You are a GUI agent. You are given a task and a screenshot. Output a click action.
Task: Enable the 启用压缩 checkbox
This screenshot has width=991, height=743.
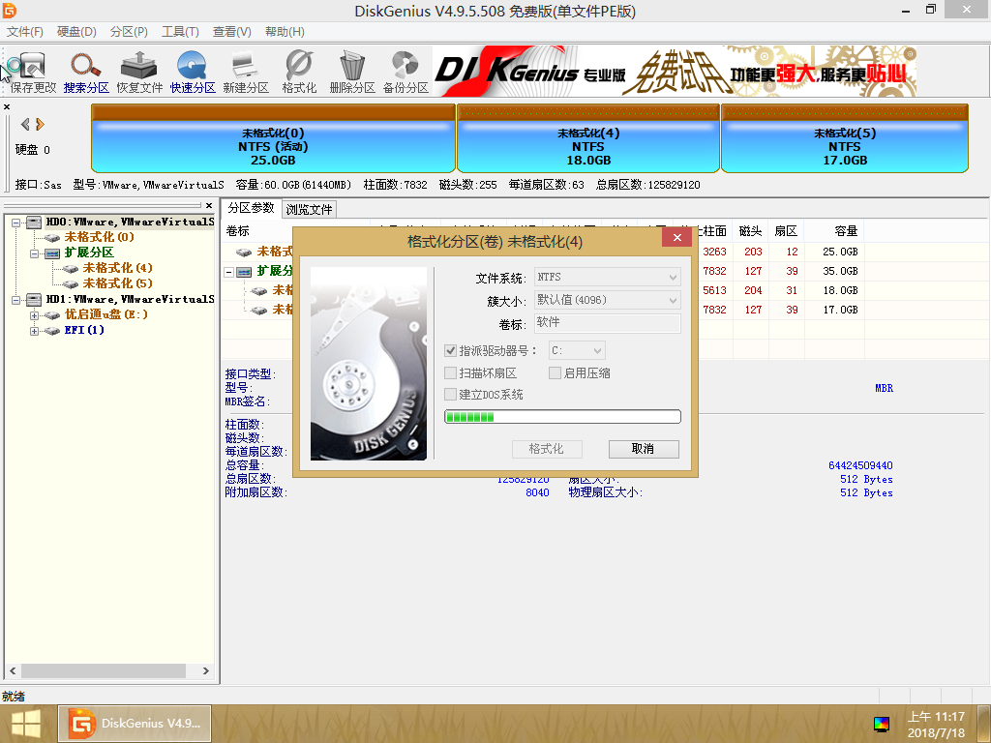point(556,373)
